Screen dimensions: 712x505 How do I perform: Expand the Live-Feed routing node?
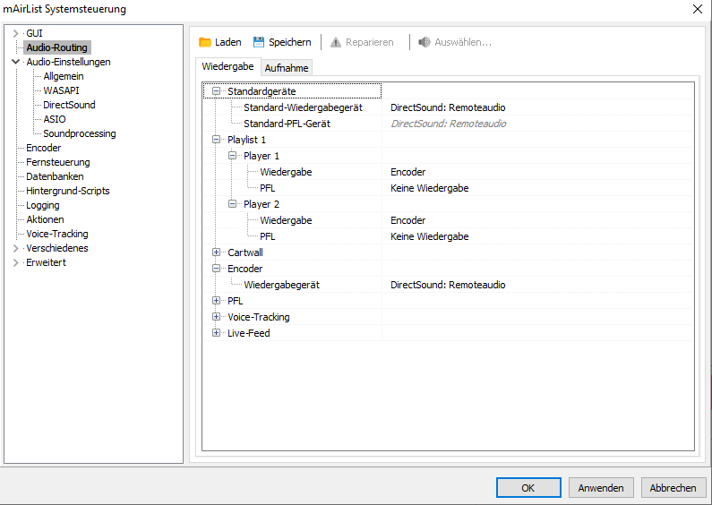click(x=216, y=333)
